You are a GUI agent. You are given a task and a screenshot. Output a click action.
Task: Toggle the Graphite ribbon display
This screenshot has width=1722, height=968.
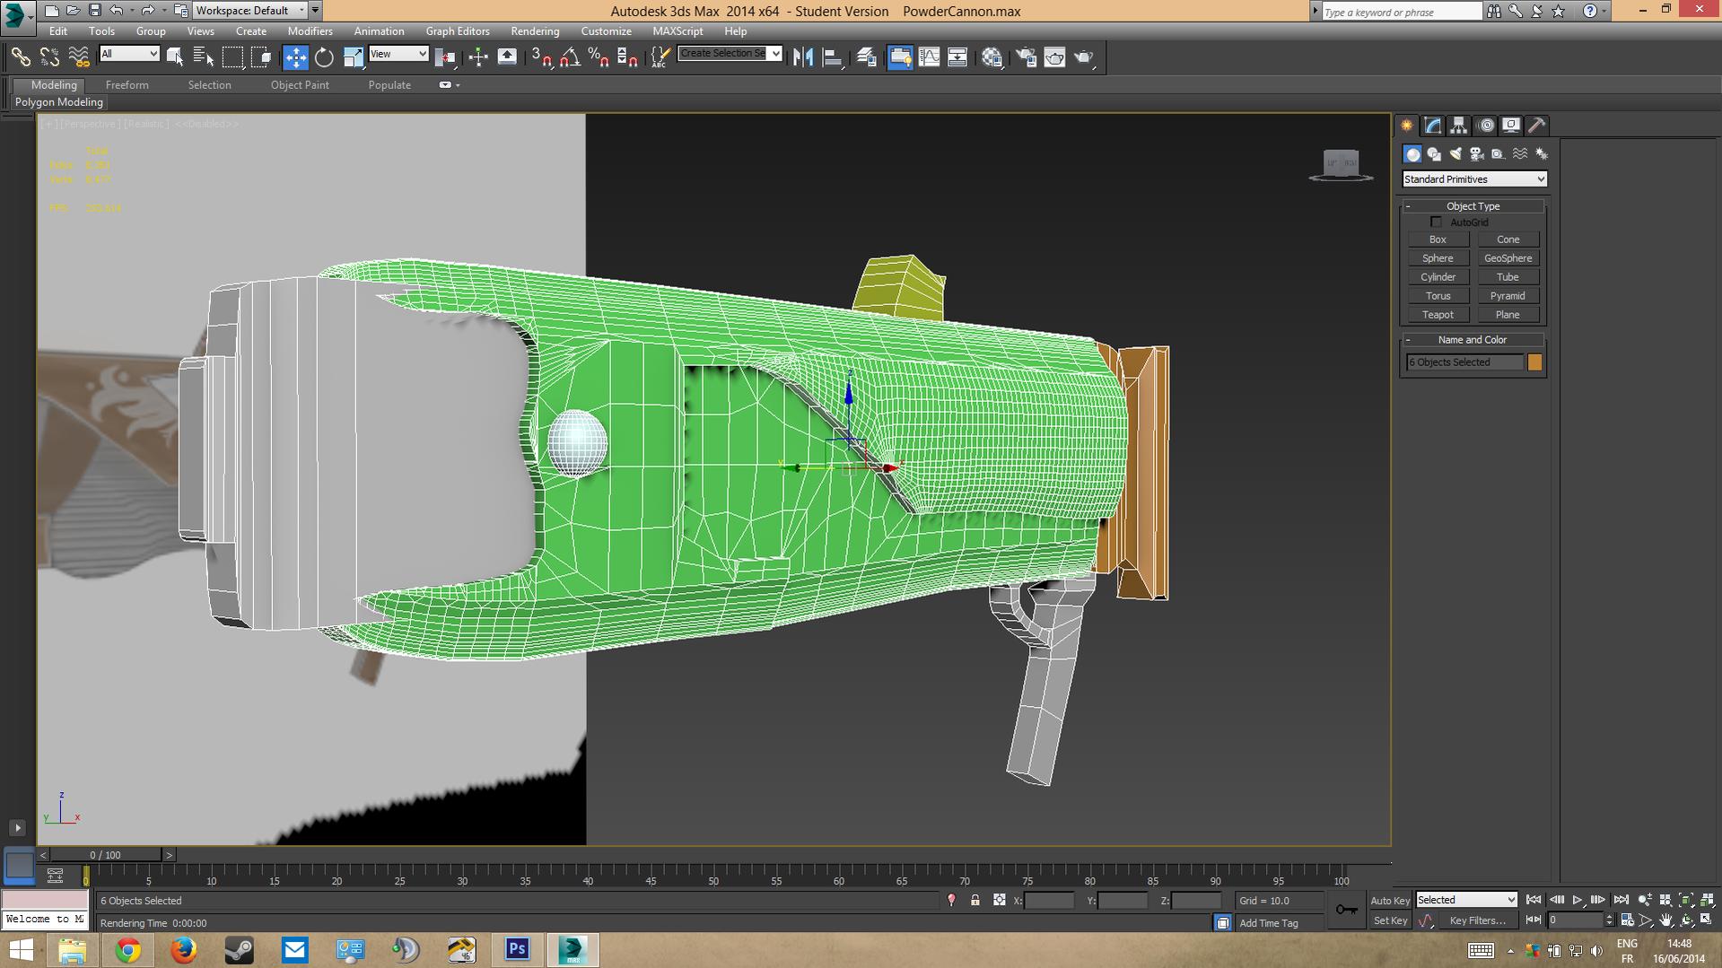coord(899,57)
